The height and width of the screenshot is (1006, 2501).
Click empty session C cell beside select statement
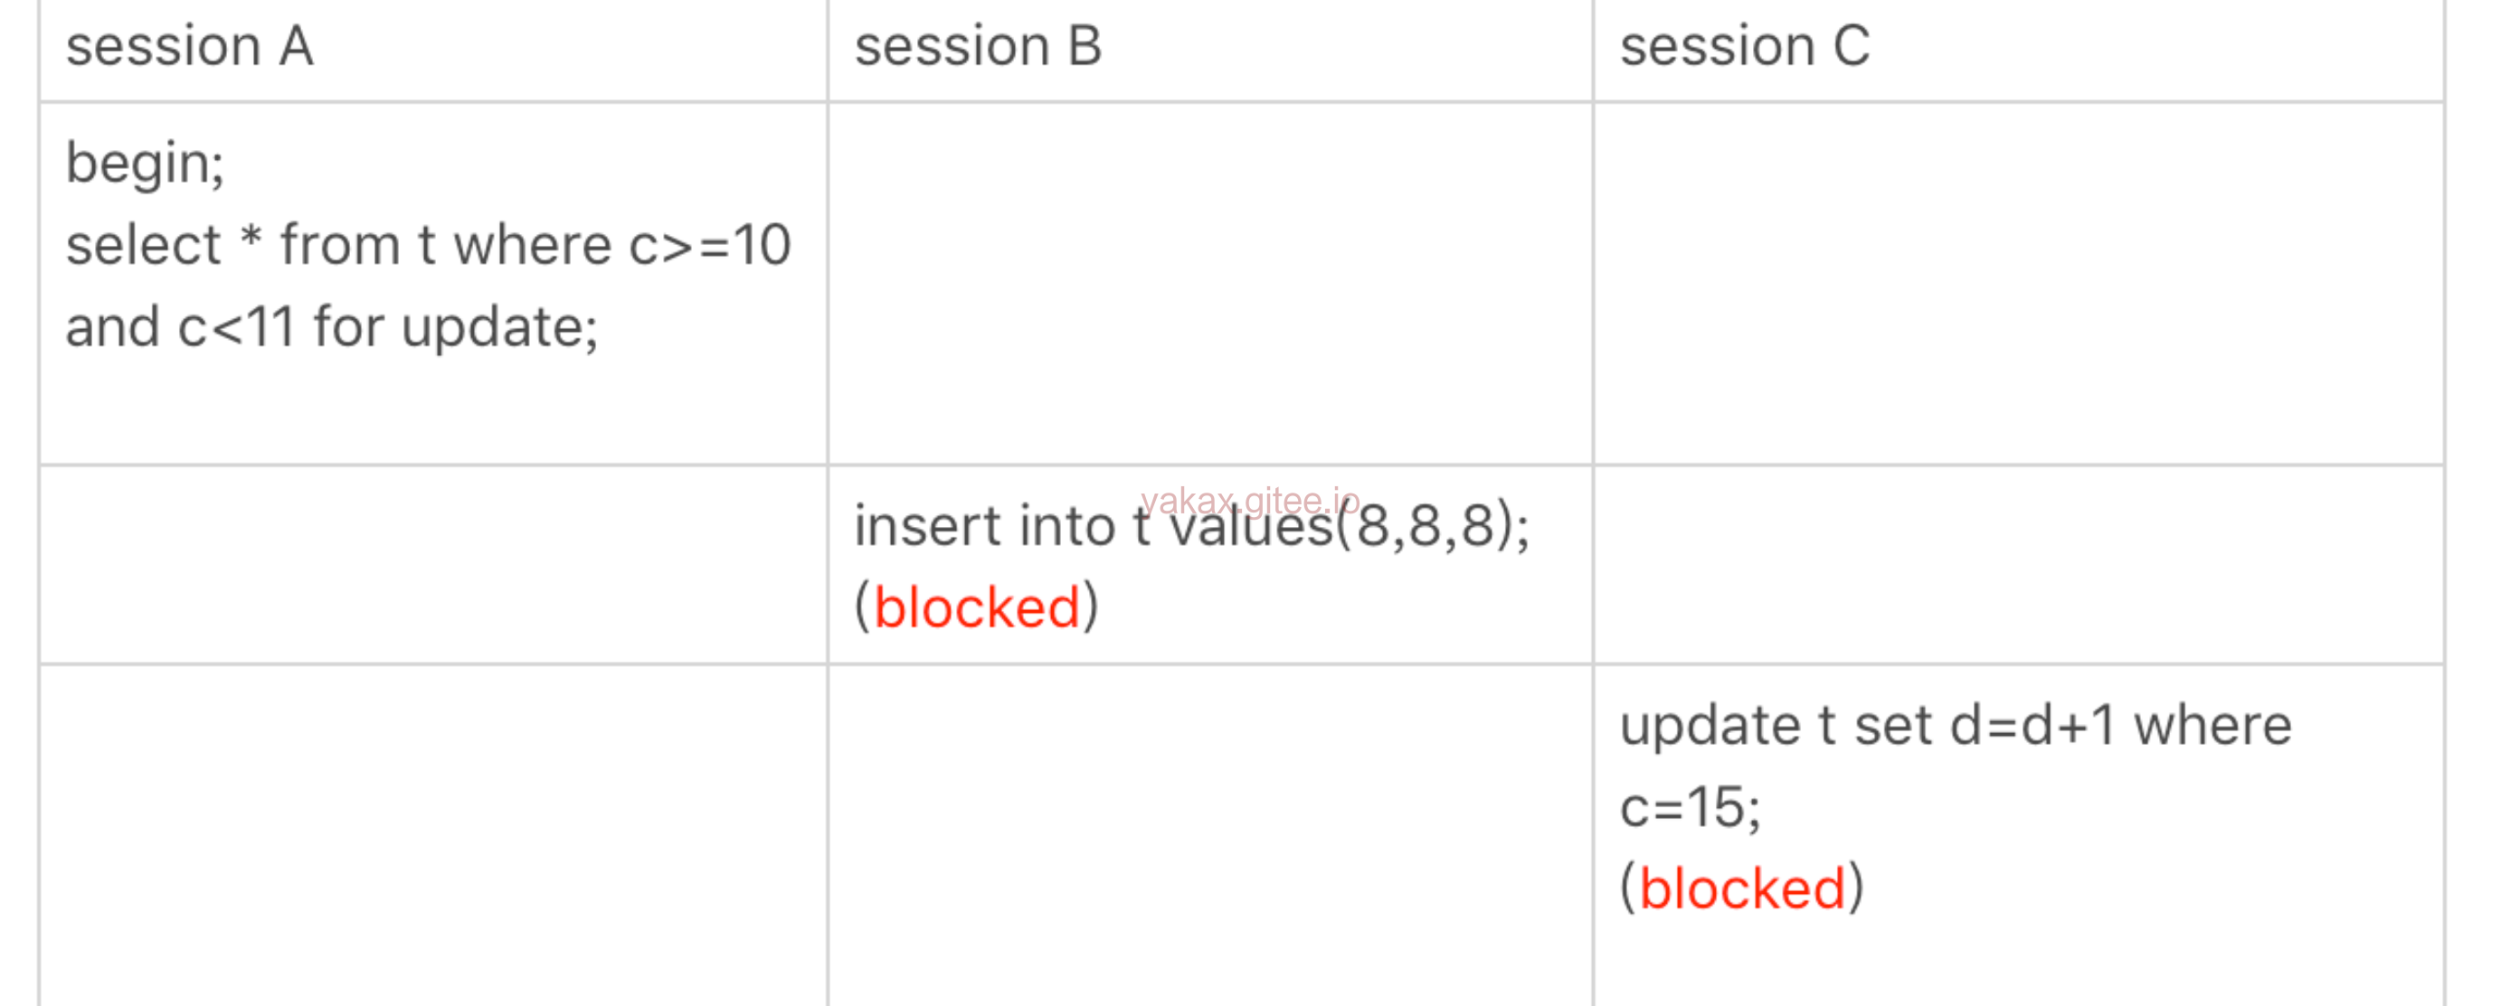pyautogui.click(x=2017, y=283)
